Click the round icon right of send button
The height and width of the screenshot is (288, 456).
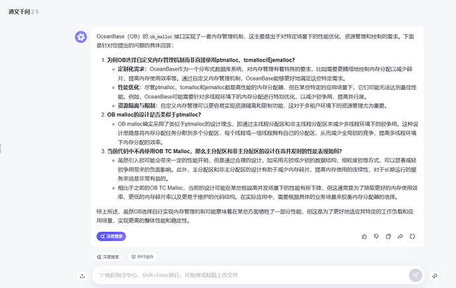435,276
